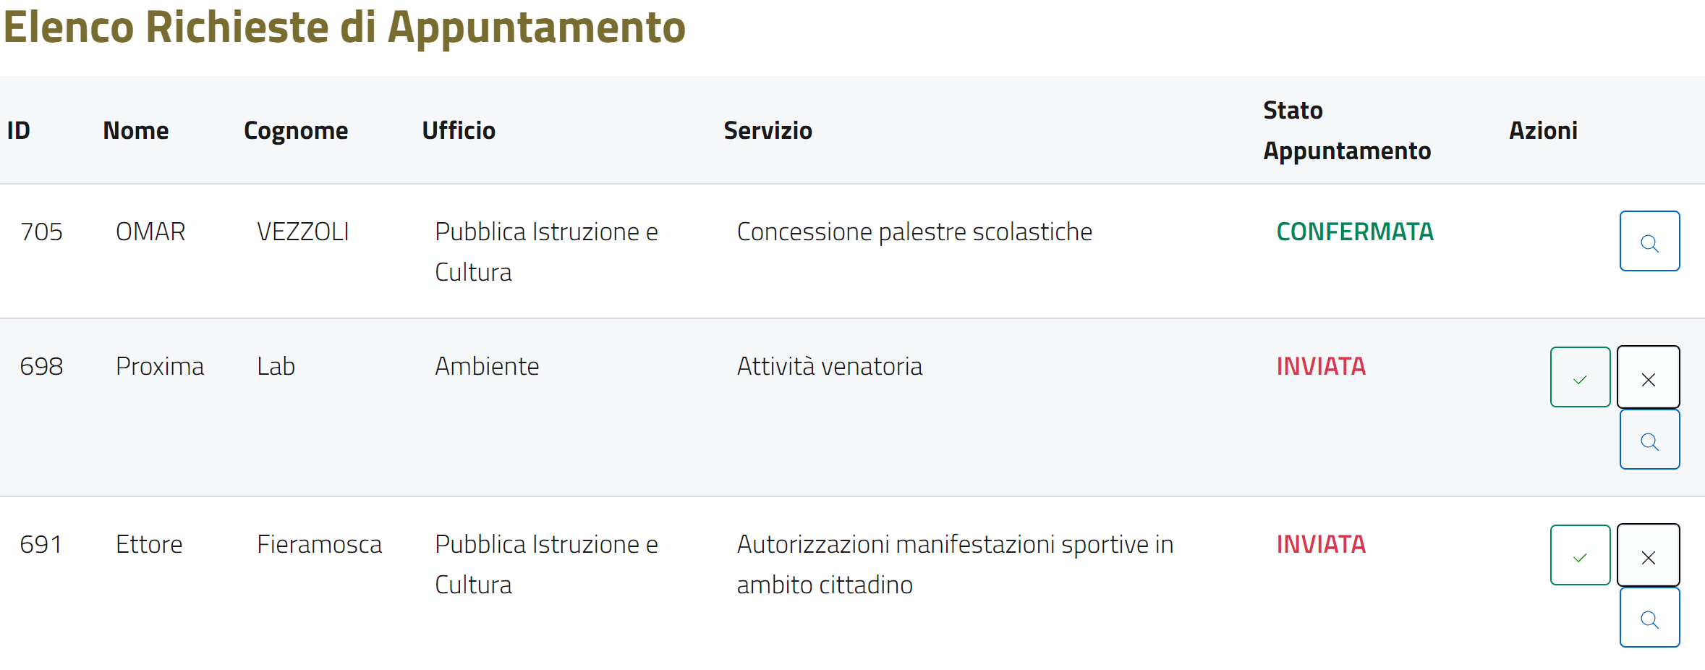Click the Nome column header
The width and height of the screenshot is (1705, 670).
[x=136, y=130]
